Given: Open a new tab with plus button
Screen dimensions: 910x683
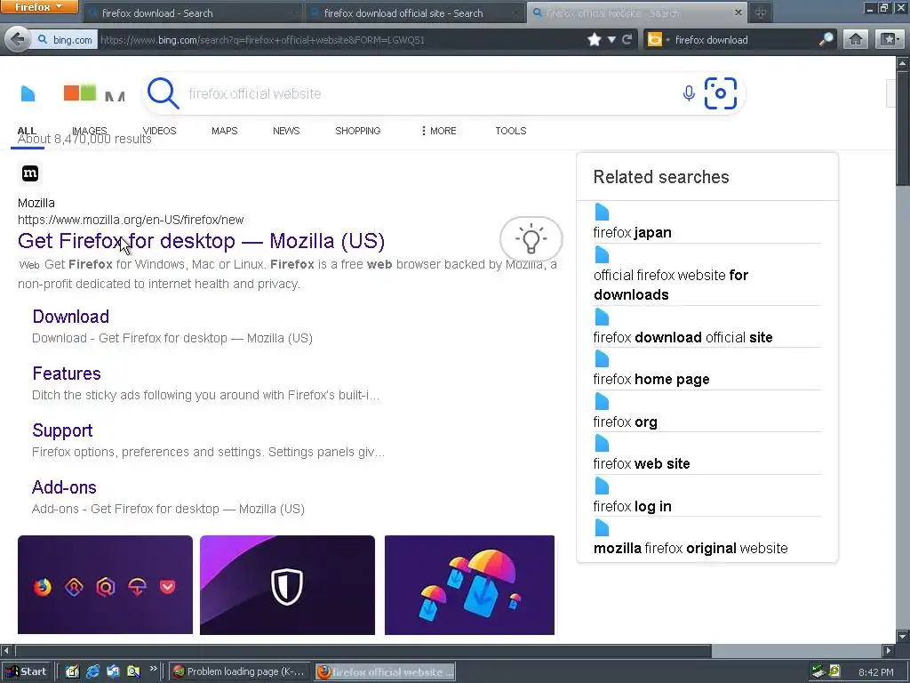Looking at the screenshot, I should [x=761, y=12].
